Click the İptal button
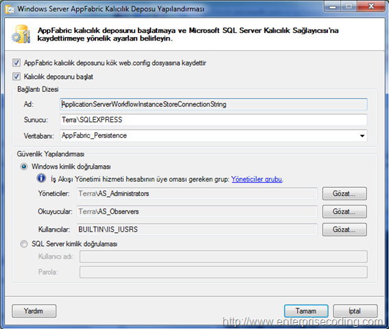 point(355,311)
